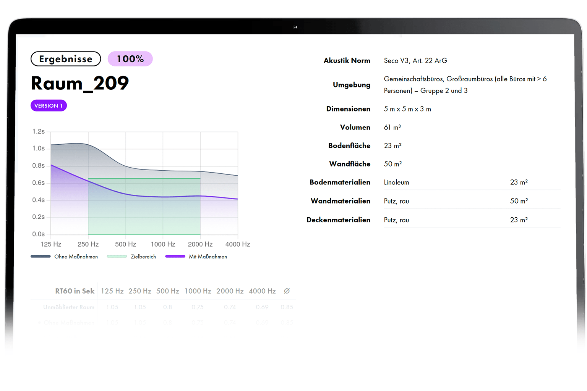Image resolution: width=587 pixels, height=391 pixels.
Task: Select the VERSION 1 tag
Action: (x=49, y=106)
